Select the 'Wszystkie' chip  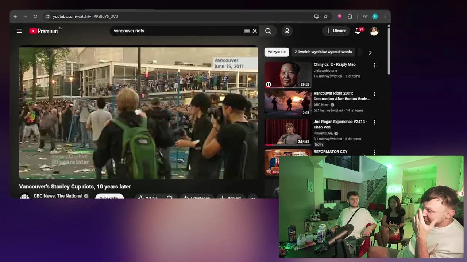(277, 52)
